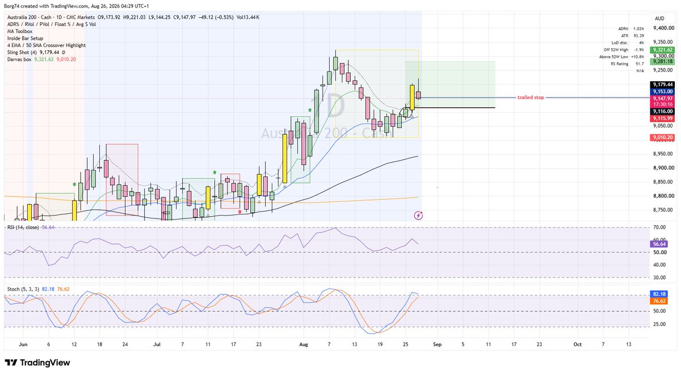Click the Oct label on time axis
The width and height of the screenshot is (681, 375).
point(578,344)
